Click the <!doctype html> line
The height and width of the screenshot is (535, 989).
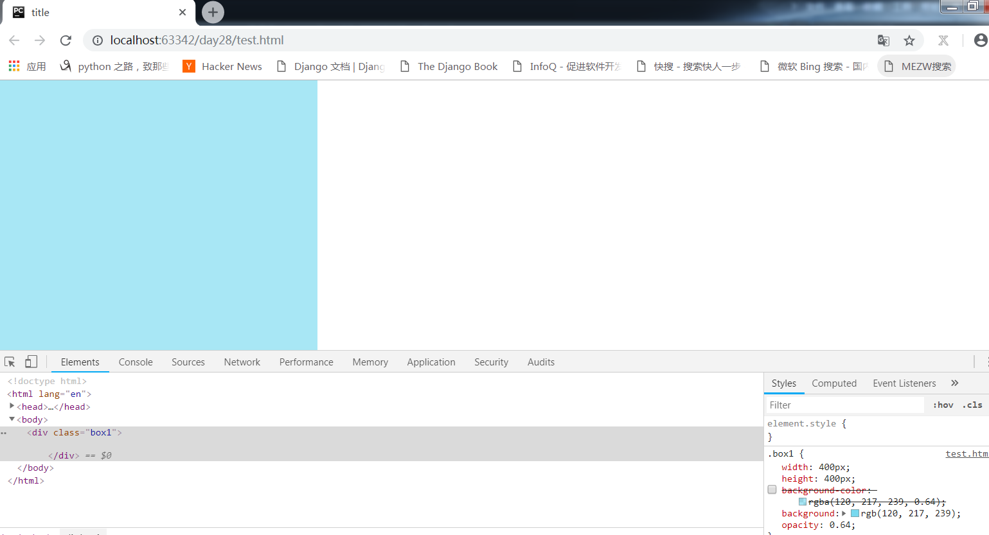click(47, 382)
